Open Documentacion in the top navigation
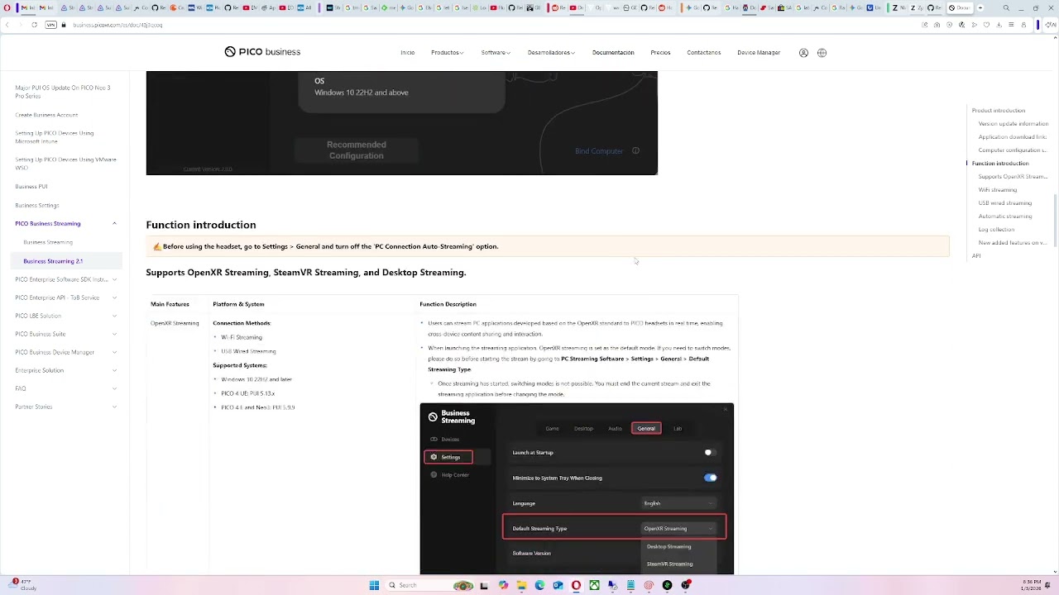Image resolution: width=1059 pixels, height=595 pixels. 613,53
